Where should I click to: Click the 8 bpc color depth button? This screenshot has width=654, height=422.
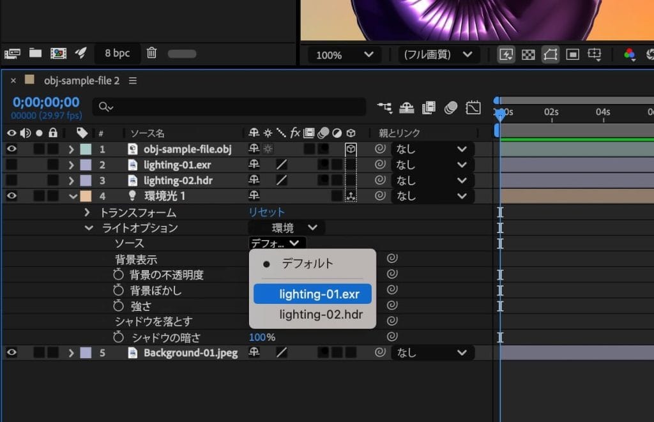click(117, 53)
